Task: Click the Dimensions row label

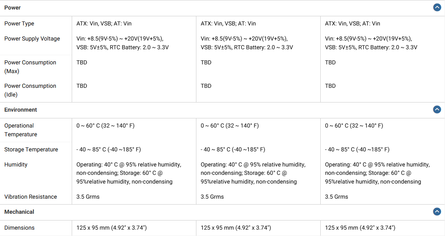Action: pos(19,228)
